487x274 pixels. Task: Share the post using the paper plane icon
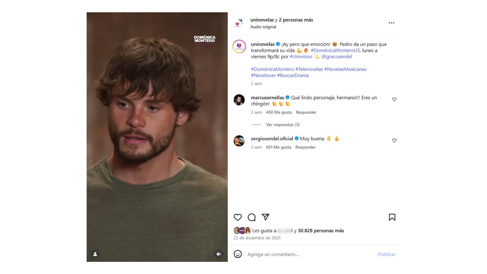pyautogui.click(x=265, y=217)
